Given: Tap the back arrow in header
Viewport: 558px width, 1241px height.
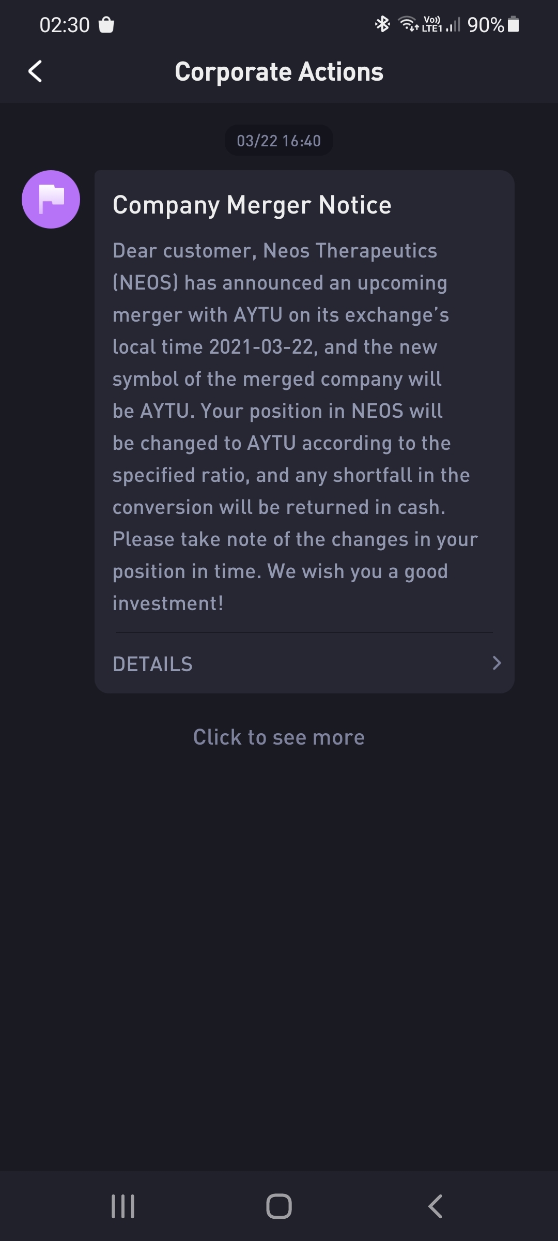Looking at the screenshot, I should [35, 71].
